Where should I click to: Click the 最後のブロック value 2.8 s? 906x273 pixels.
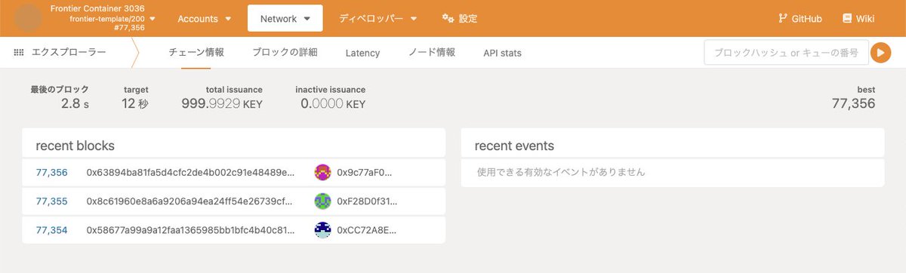click(75, 104)
